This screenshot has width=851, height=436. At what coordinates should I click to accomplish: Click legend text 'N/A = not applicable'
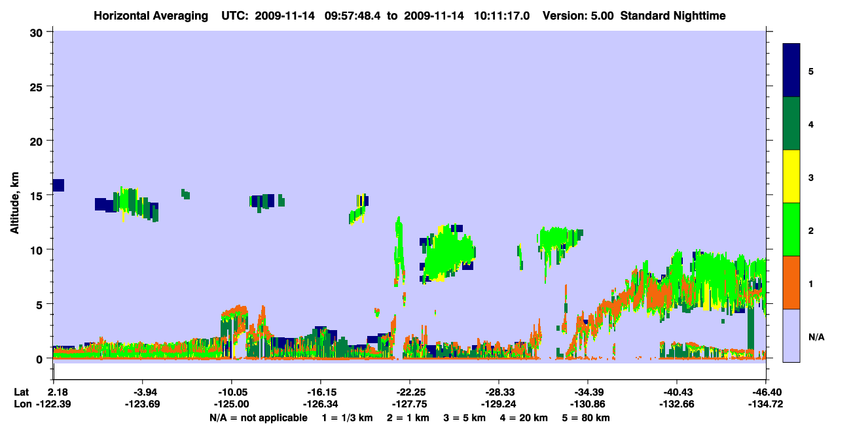click(259, 417)
